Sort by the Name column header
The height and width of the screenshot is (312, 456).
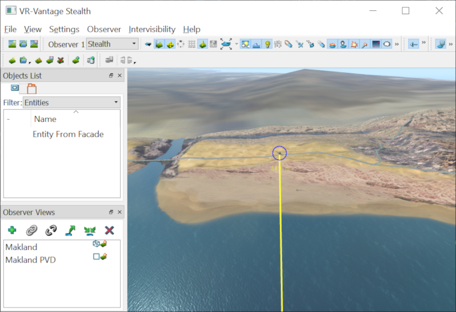click(45, 119)
